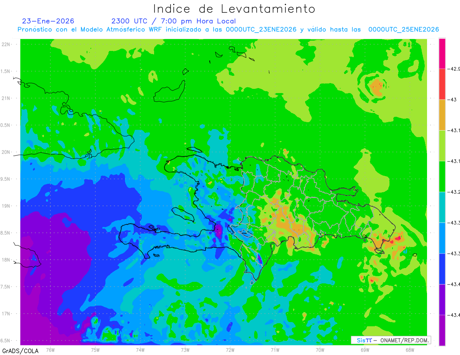Click the 17N latitude label
This screenshot has height=355, width=460.
coord(7,314)
